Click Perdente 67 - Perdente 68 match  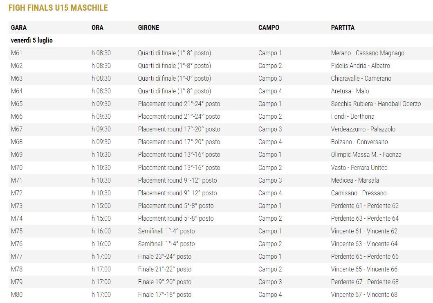365,282
